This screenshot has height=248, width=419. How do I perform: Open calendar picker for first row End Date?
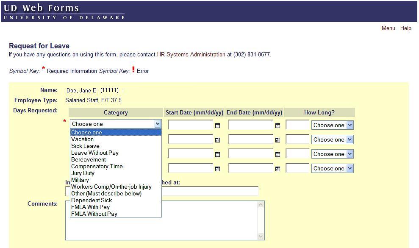coord(277,125)
